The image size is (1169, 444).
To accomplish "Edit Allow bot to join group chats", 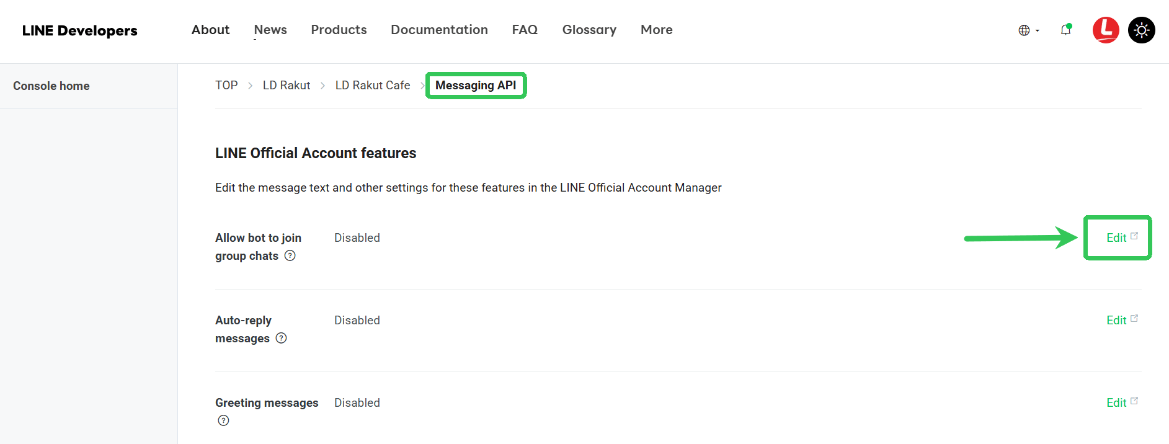I will click(1122, 238).
